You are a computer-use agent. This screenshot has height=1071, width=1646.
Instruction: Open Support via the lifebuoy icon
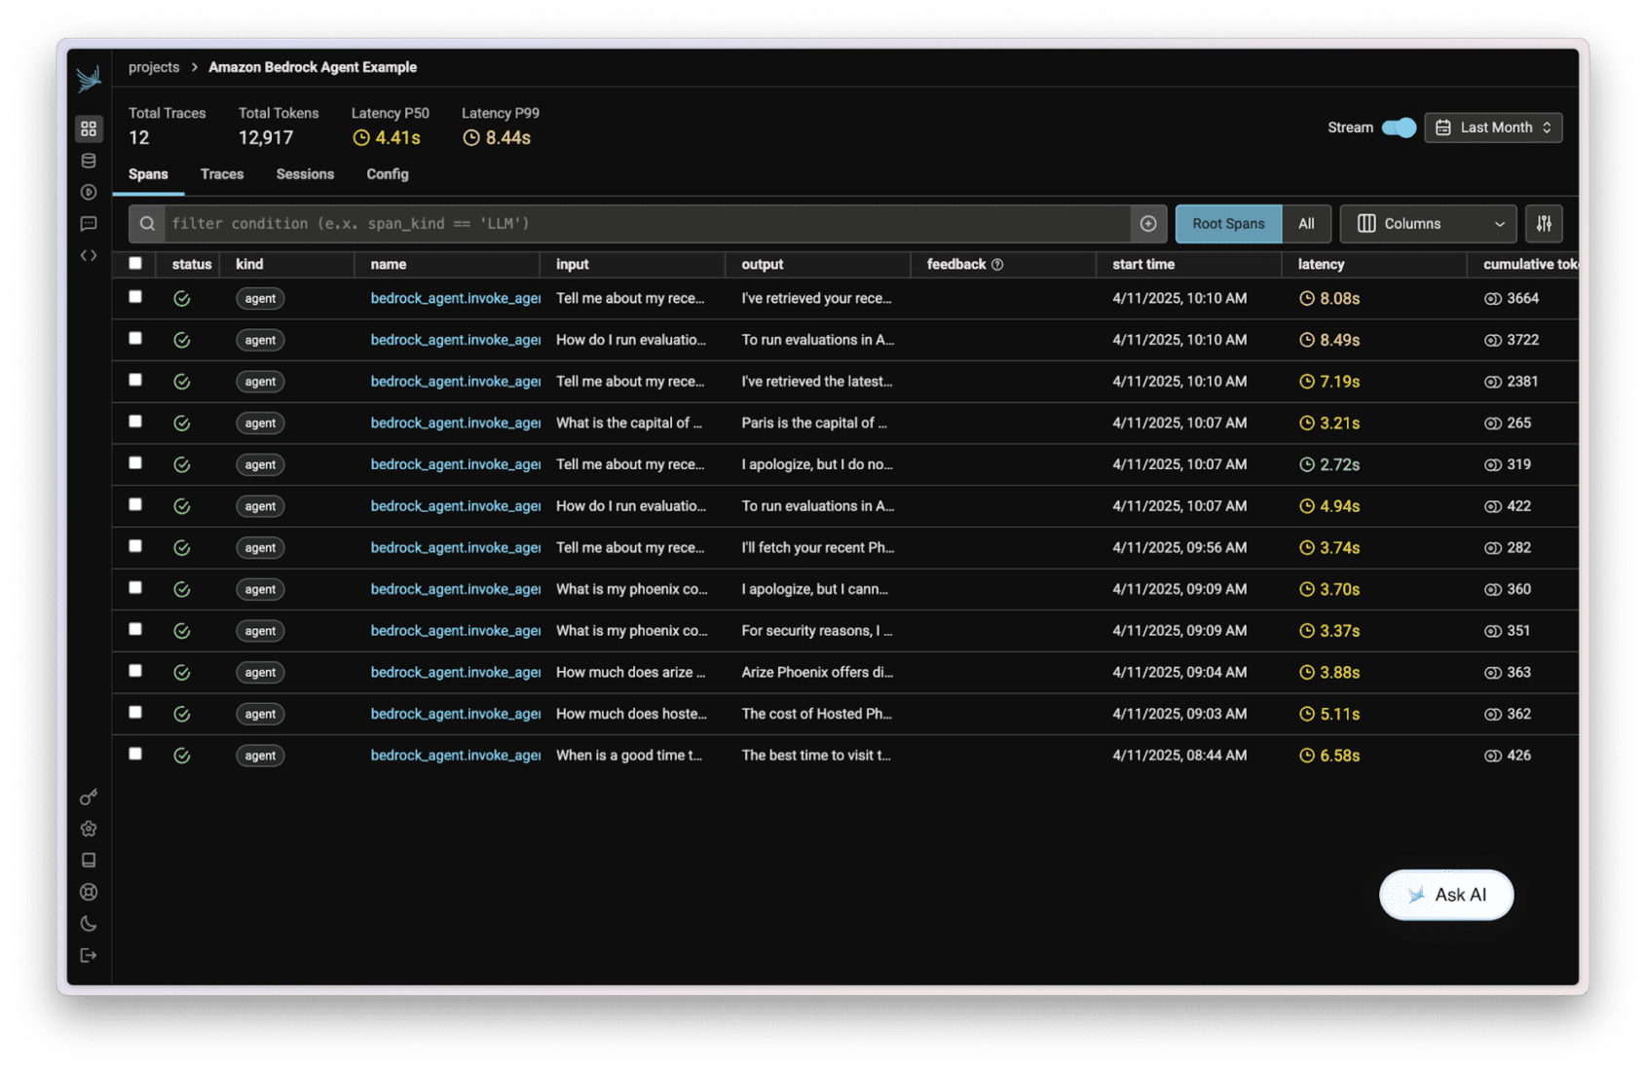(89, 891)
